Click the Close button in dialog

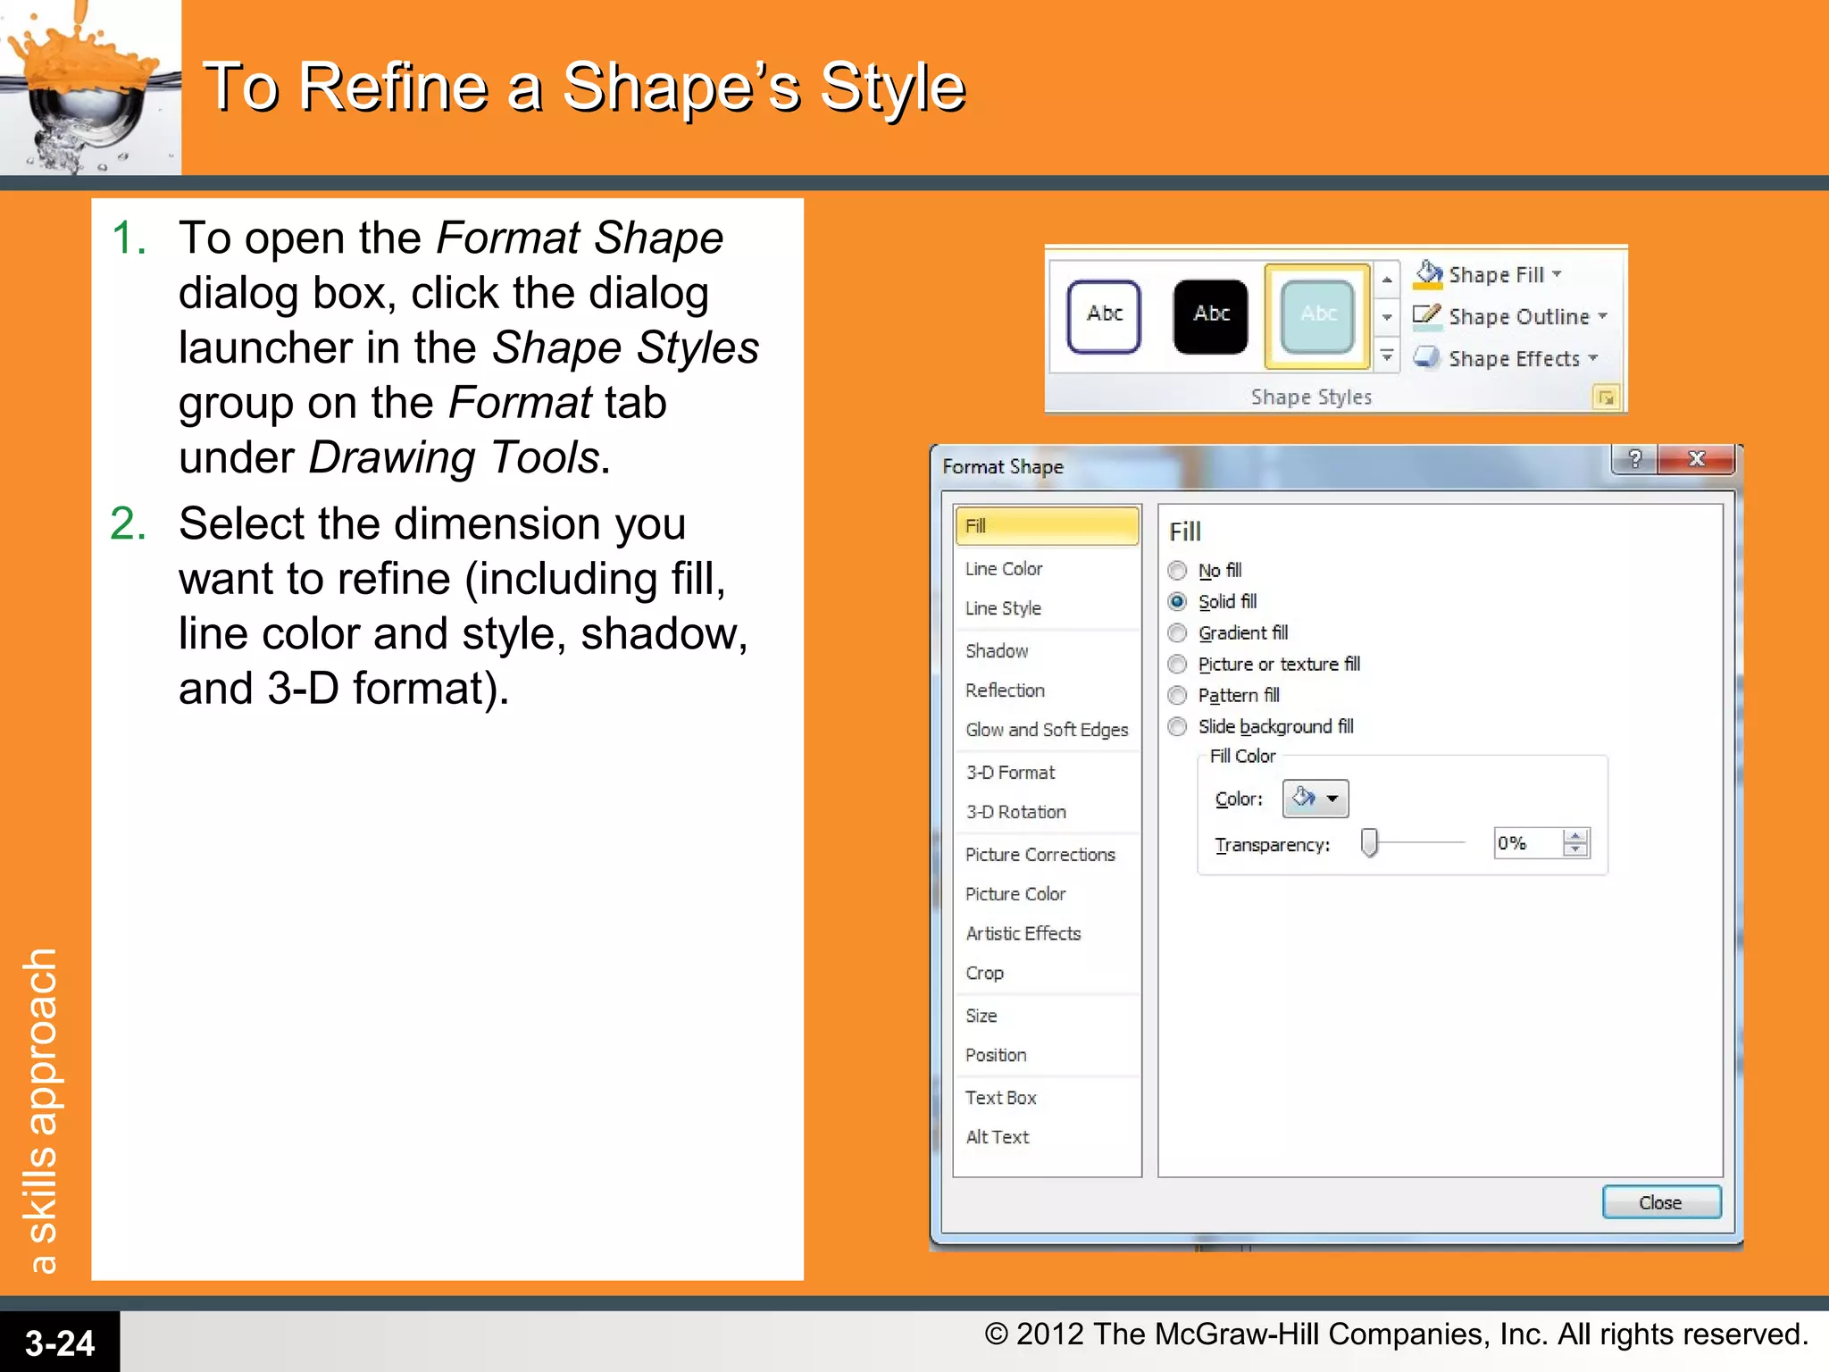[1660, 1202]
